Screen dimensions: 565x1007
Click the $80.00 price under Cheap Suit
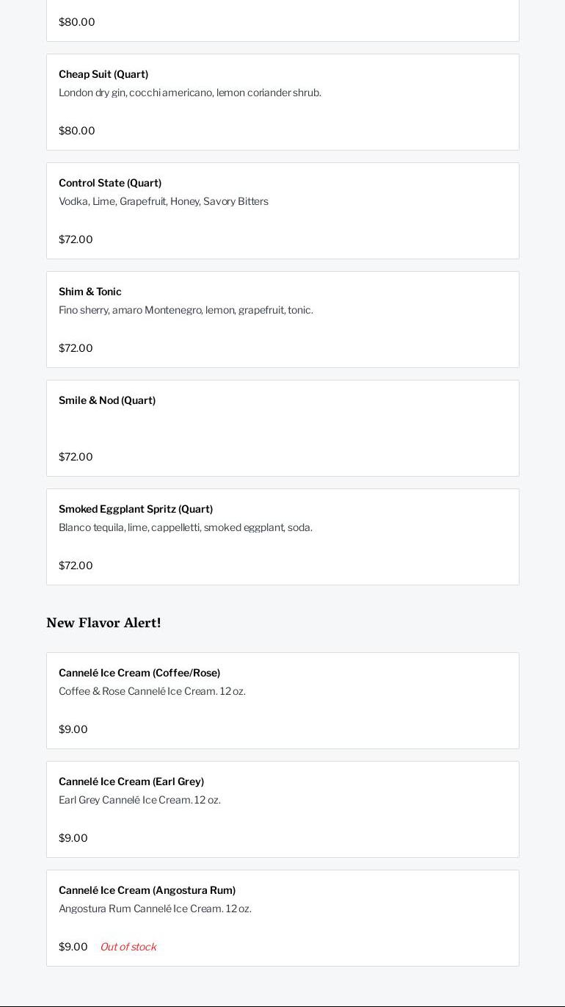pos(77,131)
